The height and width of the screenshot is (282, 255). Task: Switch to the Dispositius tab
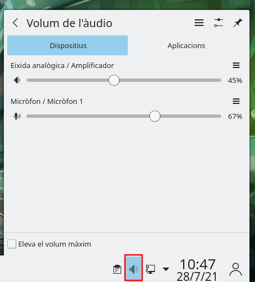click(67, 45)
